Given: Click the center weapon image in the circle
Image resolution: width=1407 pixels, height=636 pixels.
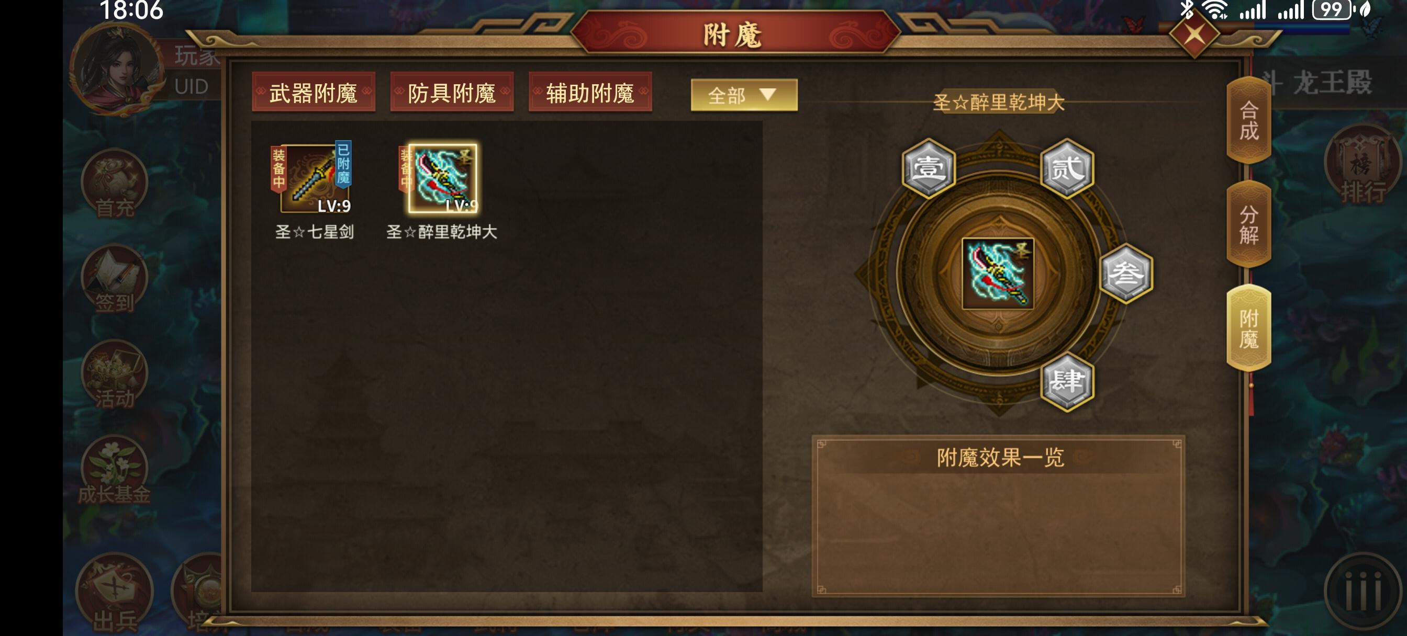Looking at the screenshot, I should (x=998, y=274).
